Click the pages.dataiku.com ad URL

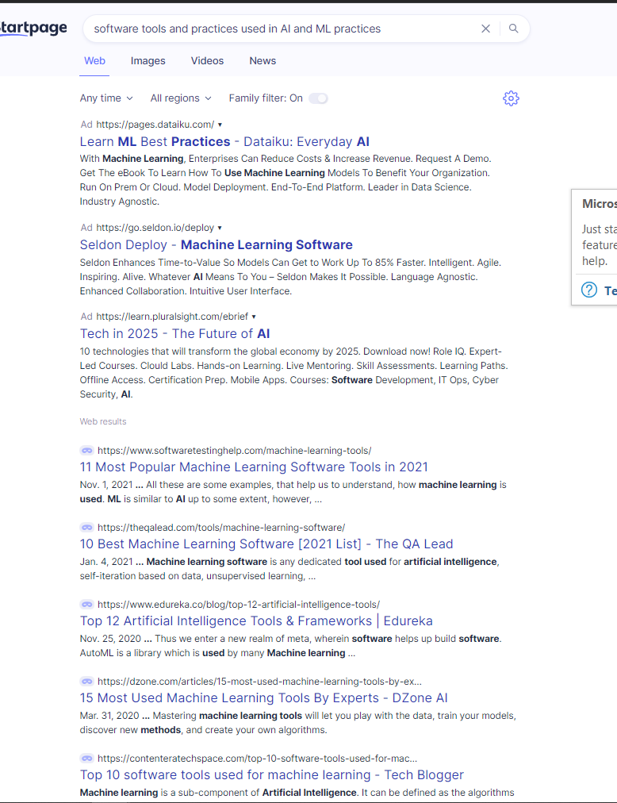pyautogui.click(x=155, y=125)
